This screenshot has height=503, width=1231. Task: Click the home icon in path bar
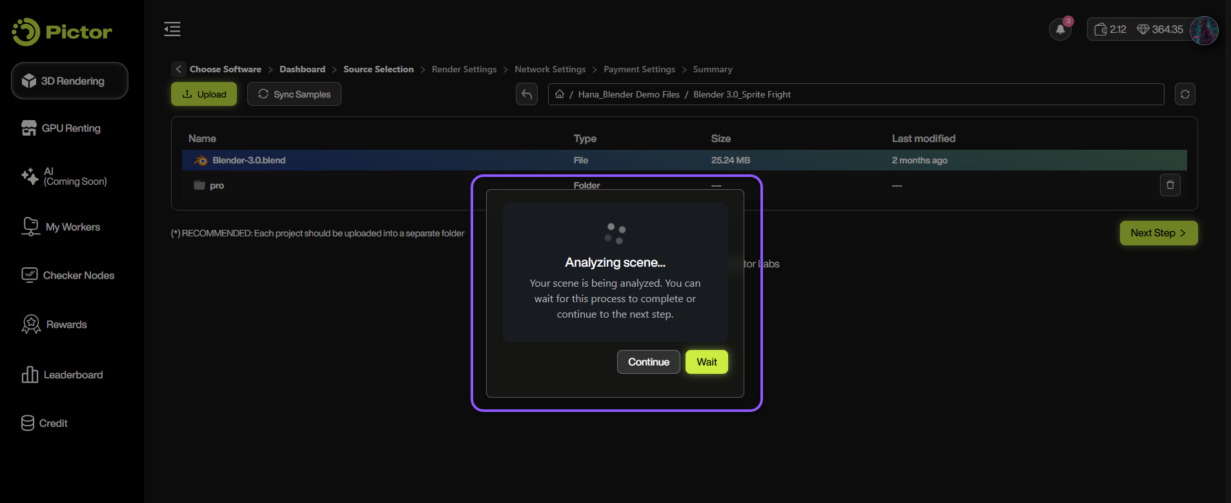click(x=560, y=94)
